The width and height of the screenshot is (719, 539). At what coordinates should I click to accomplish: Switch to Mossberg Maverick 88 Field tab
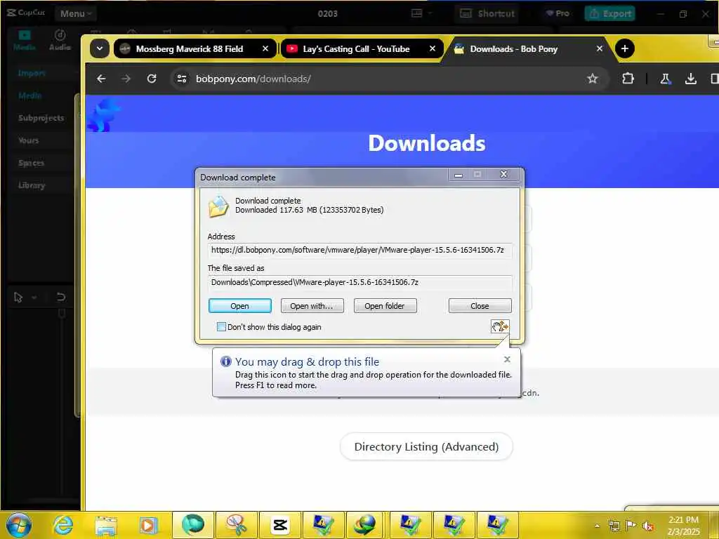[189, 48]
